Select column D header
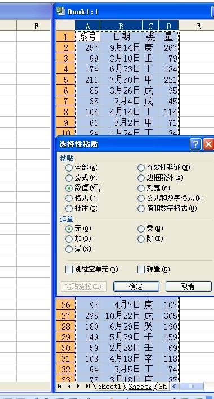 click(x=168, y=26)
